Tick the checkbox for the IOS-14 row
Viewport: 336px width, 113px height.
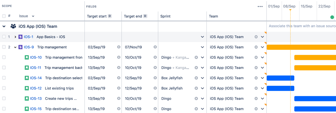(x=4, y=78)
